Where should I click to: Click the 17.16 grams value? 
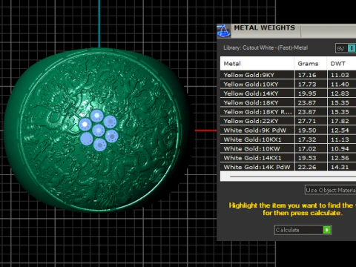pos(307,75)
